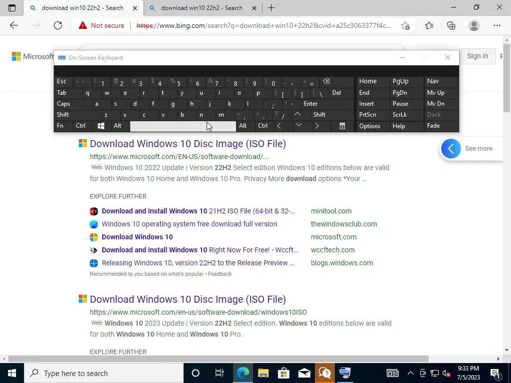Screen dimensions: 511x383
Task: Open a new tab with plus button
Action: point(271,8)
